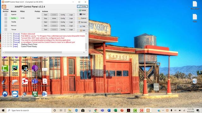Start the Tomcat module
The width and height of the screenshot is (202, 113).
click(x=45, y=30)
